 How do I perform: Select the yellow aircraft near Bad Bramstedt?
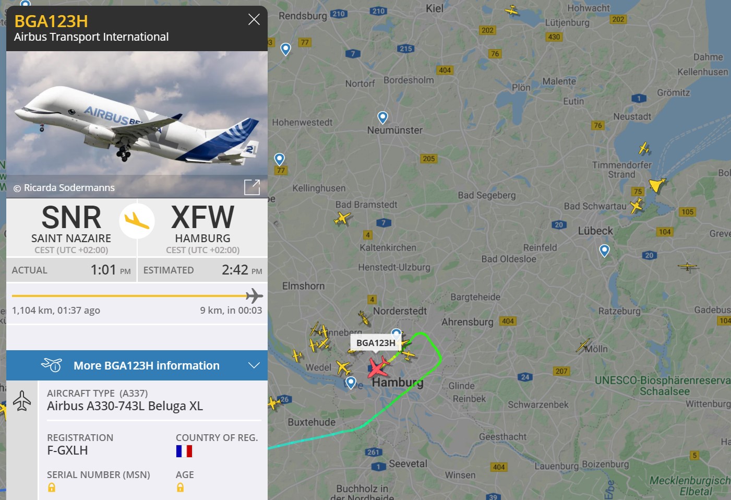point(342,218)
